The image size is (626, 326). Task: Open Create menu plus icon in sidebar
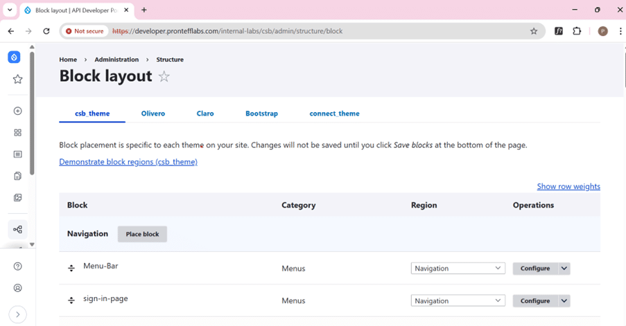pyautogui.click(x=17, y=111)
